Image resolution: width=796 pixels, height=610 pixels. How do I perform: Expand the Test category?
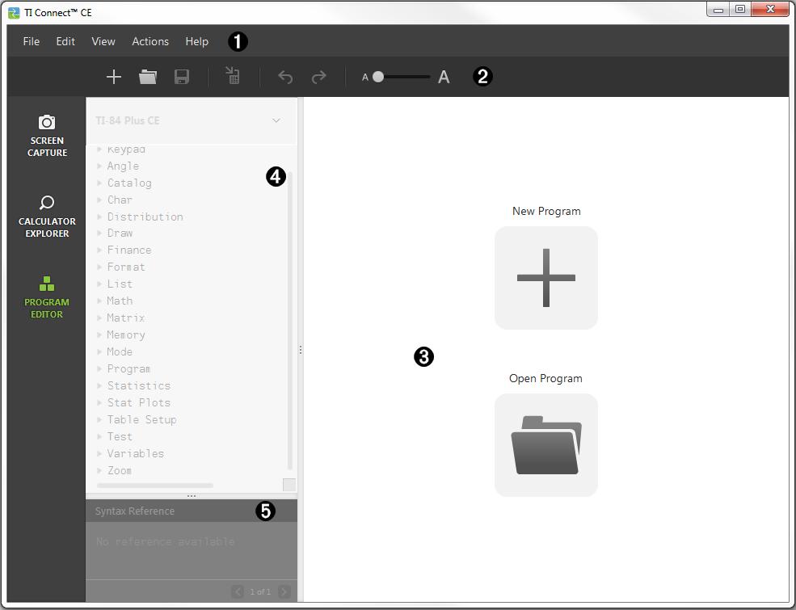[x=99, y=436]
